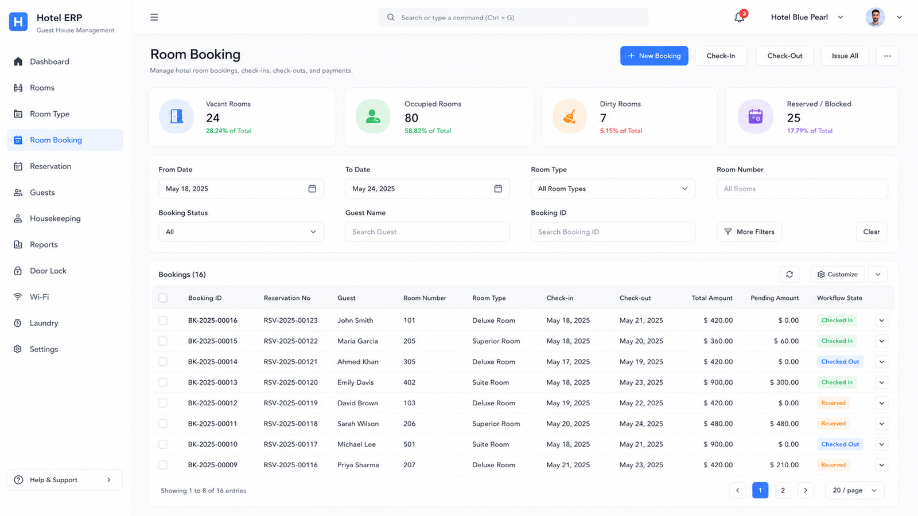Click the Guest Name search field

coord(427,232)
